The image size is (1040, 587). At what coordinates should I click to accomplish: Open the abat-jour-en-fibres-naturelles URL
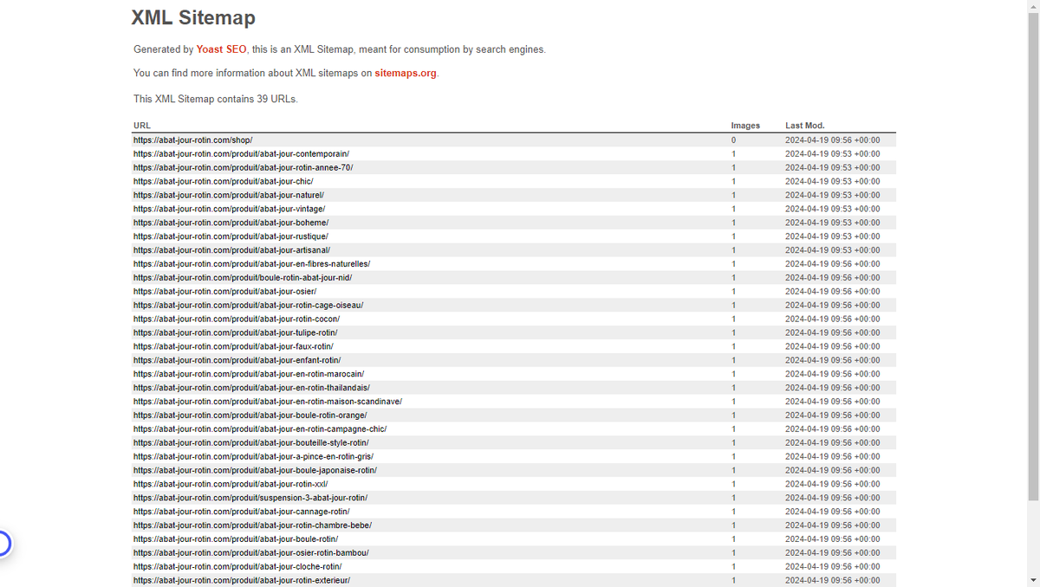click(x=251, y=263)
